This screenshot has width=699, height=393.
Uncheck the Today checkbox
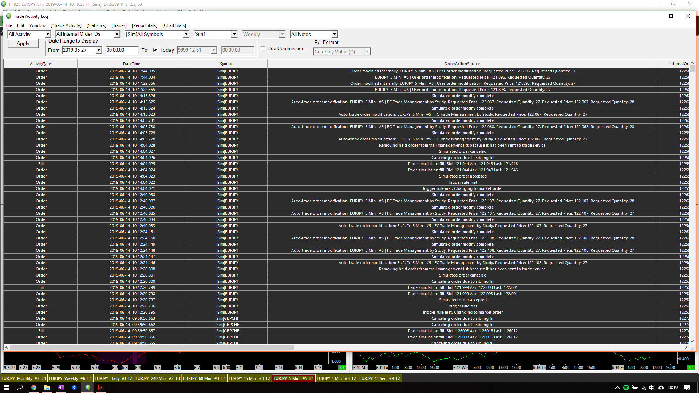[x=155, y=50]
